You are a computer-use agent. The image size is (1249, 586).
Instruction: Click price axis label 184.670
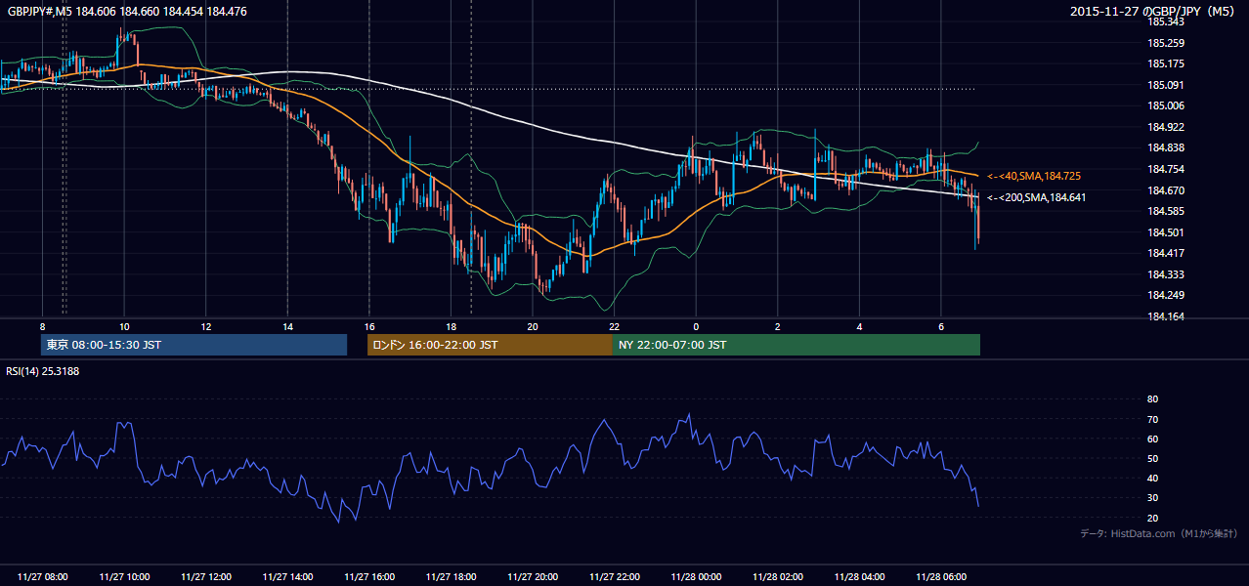point(1166,190)
